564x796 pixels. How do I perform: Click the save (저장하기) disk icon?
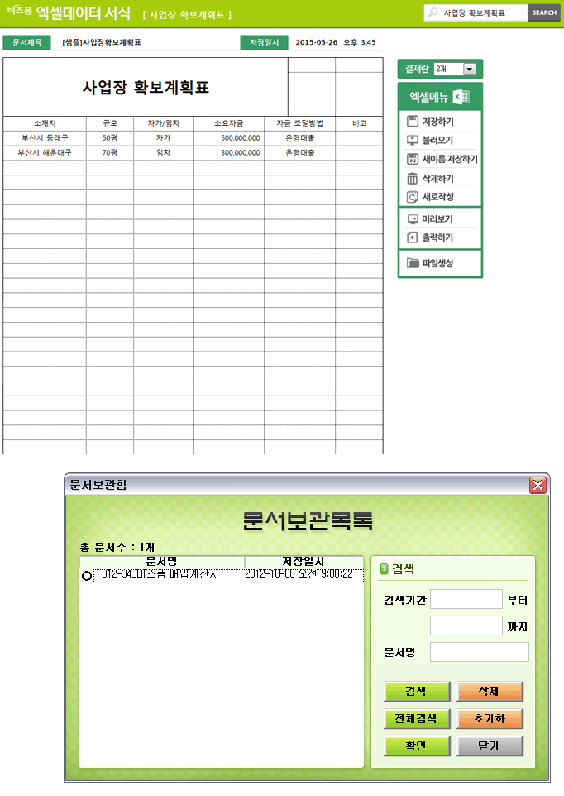pyautogui.click(x=413, y=122)
